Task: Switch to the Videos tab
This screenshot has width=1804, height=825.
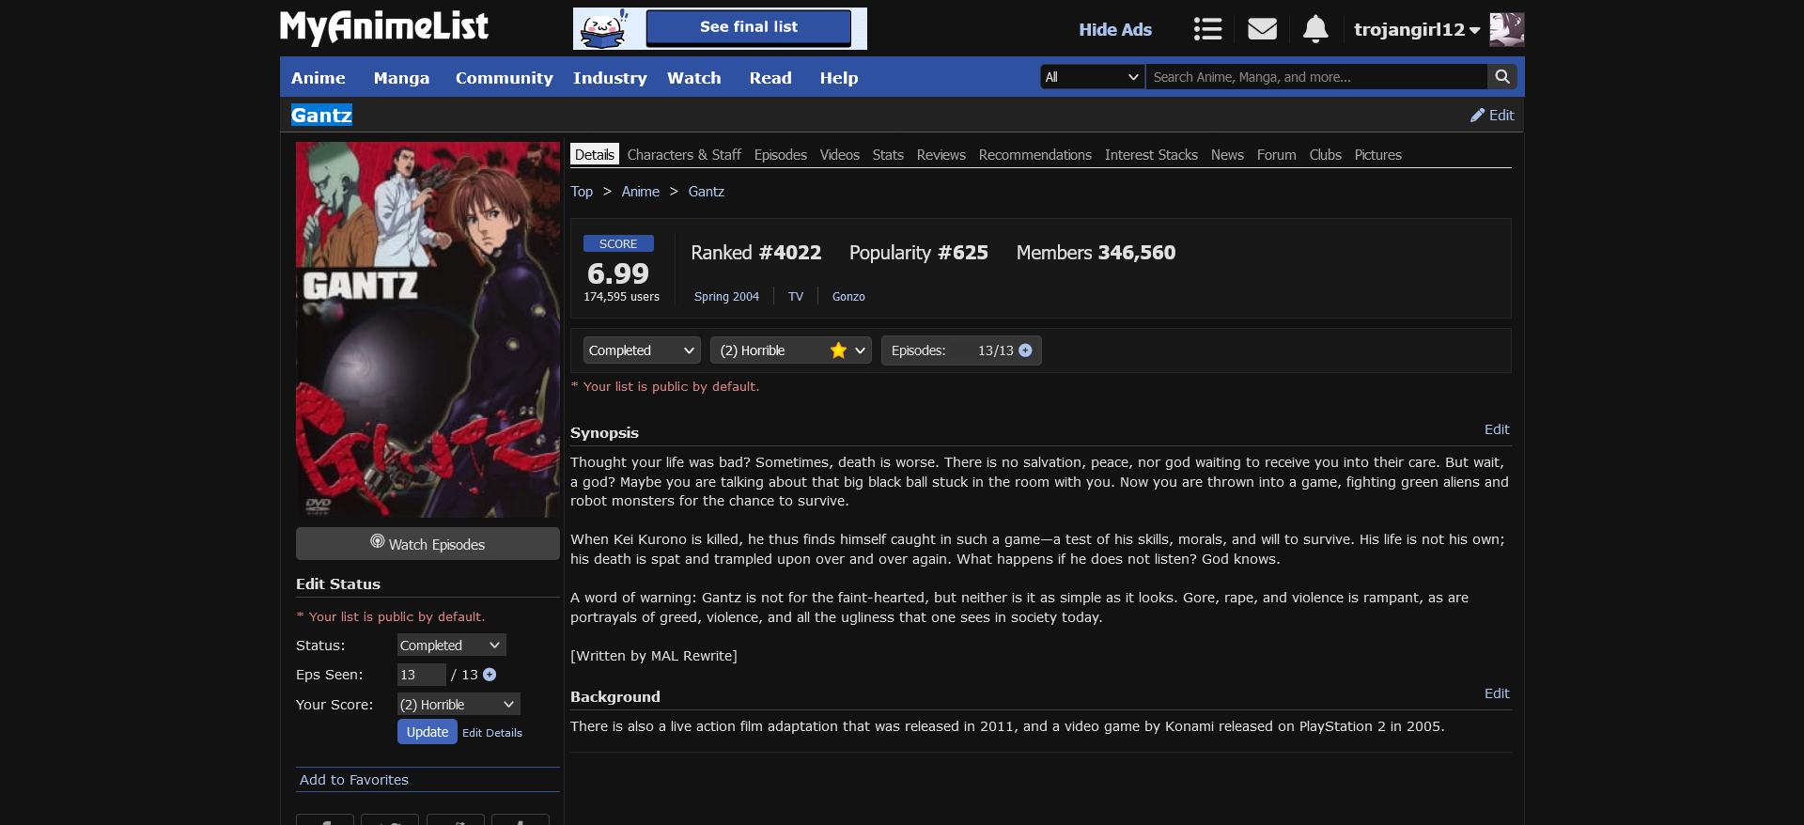Action: tap(840, 154)
